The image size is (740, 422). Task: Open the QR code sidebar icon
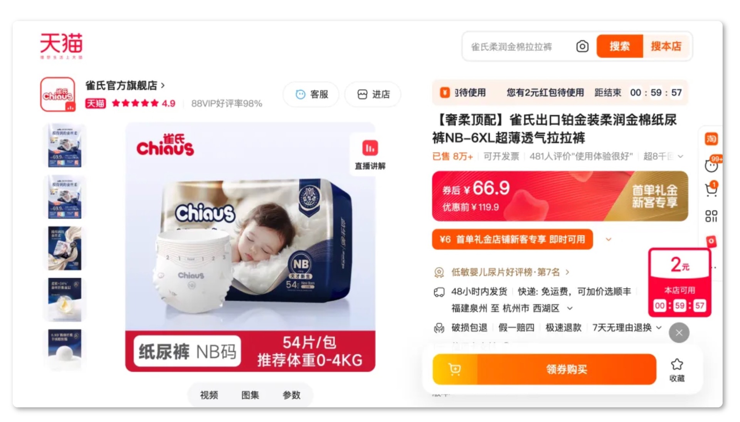(711, 216)
